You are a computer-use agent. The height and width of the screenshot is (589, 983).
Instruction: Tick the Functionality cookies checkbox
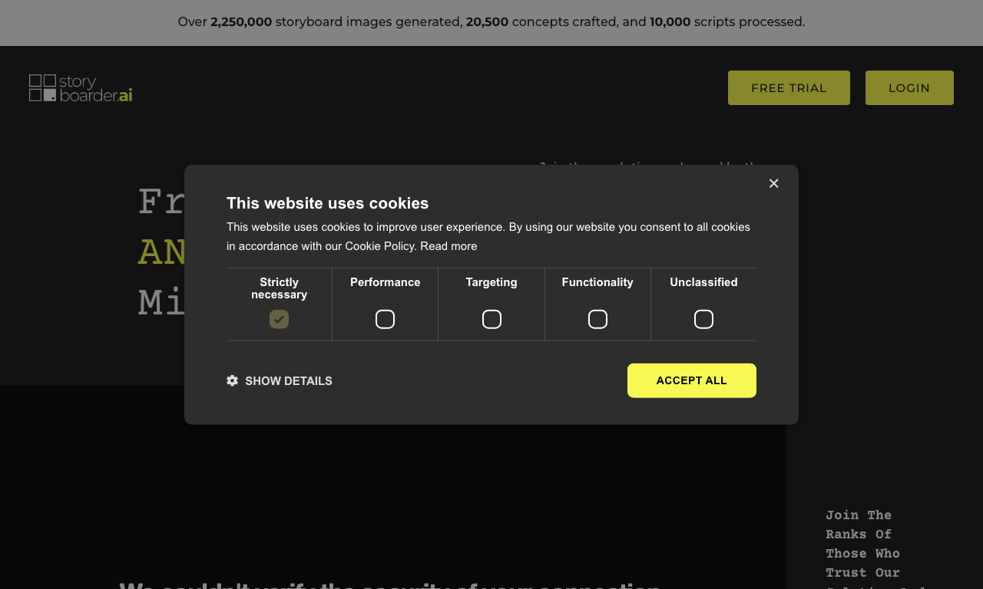pos(597,319)
